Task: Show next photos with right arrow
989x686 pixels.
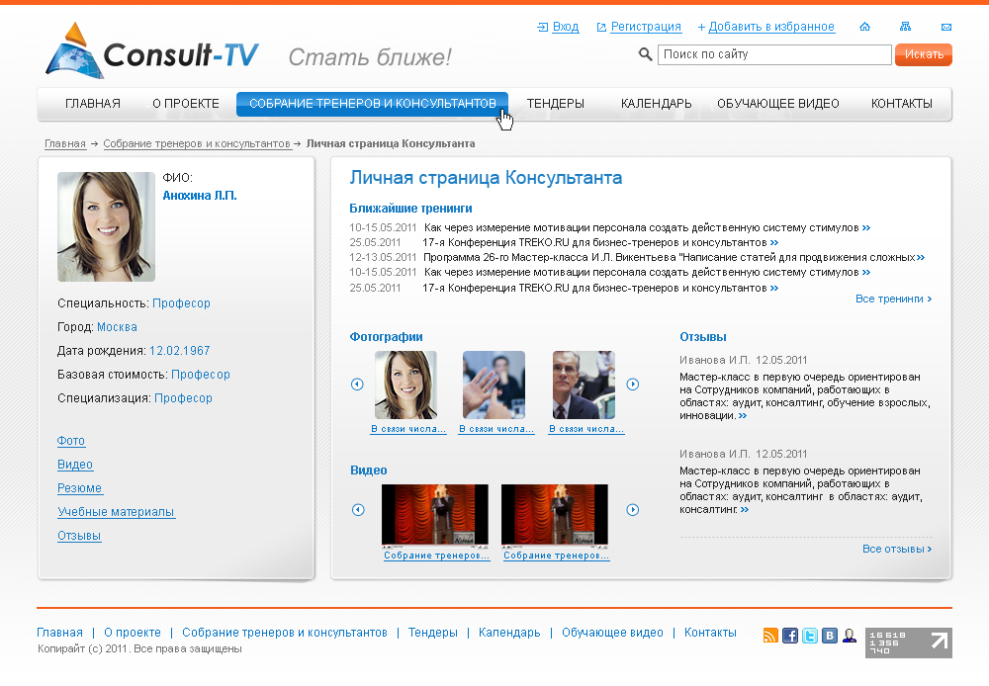Action: (633, 384)
